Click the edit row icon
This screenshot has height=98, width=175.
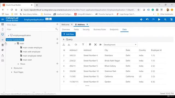[90, 45]
